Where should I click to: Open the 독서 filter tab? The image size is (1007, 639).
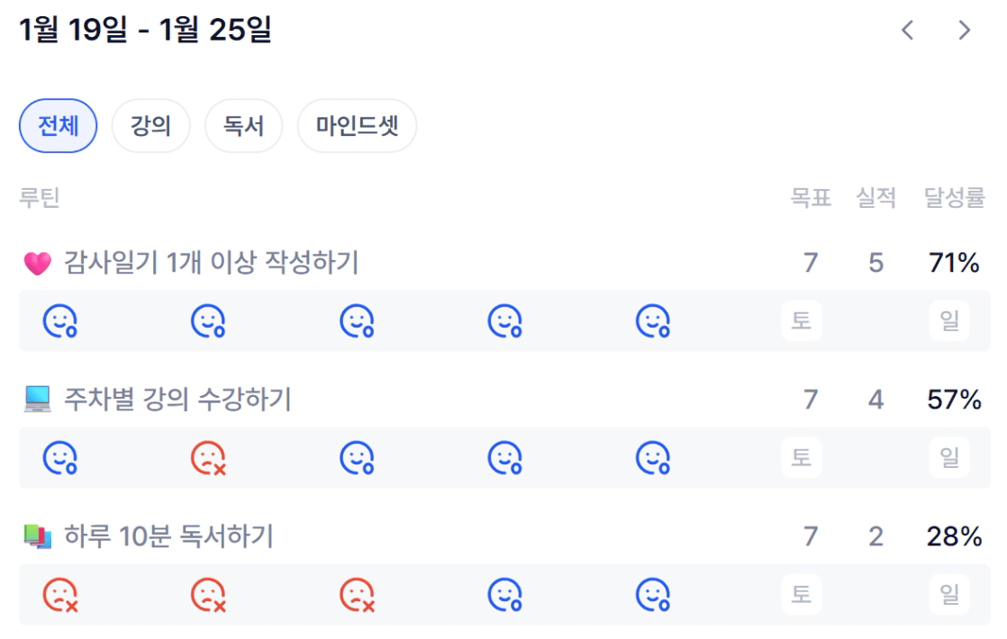point(244,126)
